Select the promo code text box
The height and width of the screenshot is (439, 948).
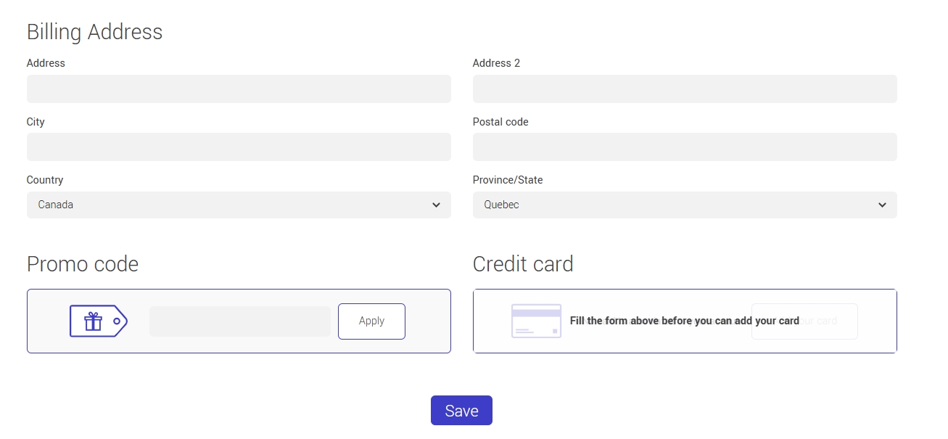tap(240, 321)
